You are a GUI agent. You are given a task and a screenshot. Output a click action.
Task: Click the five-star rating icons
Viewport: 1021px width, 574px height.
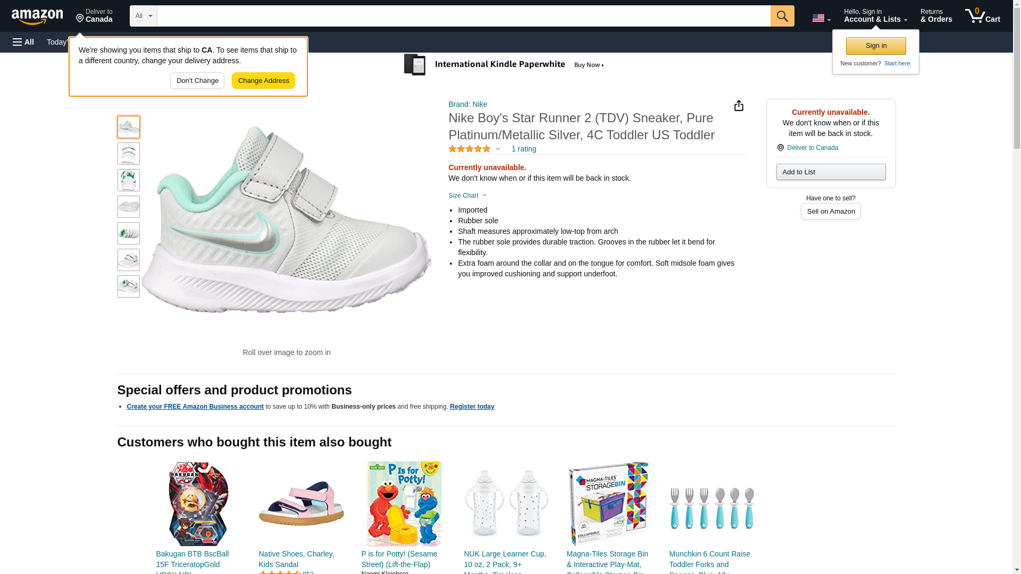tap(470, 149)
